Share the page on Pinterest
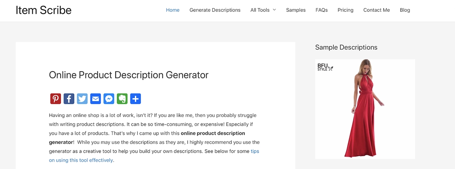This screenshot has height=169, width=455. coord(56,99)
